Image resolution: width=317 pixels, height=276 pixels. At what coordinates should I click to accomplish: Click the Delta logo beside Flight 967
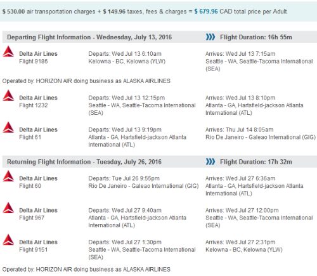coord(8,208)
